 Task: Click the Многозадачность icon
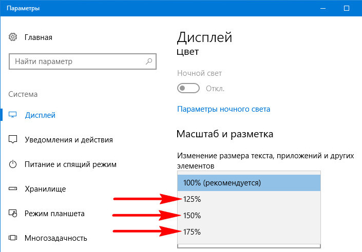click(13, 238)
